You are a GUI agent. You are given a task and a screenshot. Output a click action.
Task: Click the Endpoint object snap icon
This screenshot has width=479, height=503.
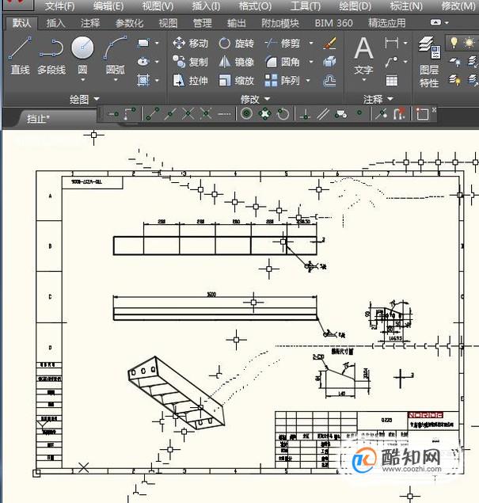pos(153,114)
